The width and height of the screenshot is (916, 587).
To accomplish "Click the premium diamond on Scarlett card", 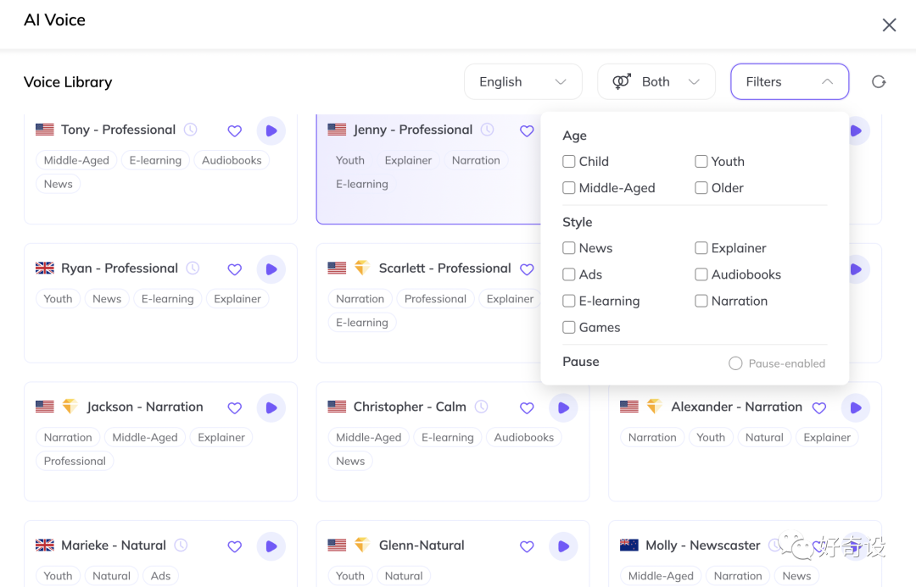I will tap(362, 268).
